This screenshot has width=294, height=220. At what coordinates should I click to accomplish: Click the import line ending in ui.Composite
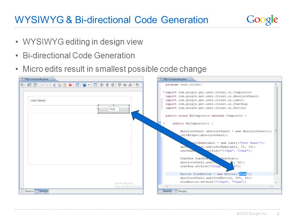pos(209,92)
